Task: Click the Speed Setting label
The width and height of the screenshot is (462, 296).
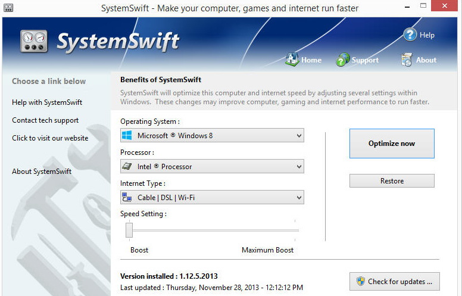Action: tap(143, 214)
